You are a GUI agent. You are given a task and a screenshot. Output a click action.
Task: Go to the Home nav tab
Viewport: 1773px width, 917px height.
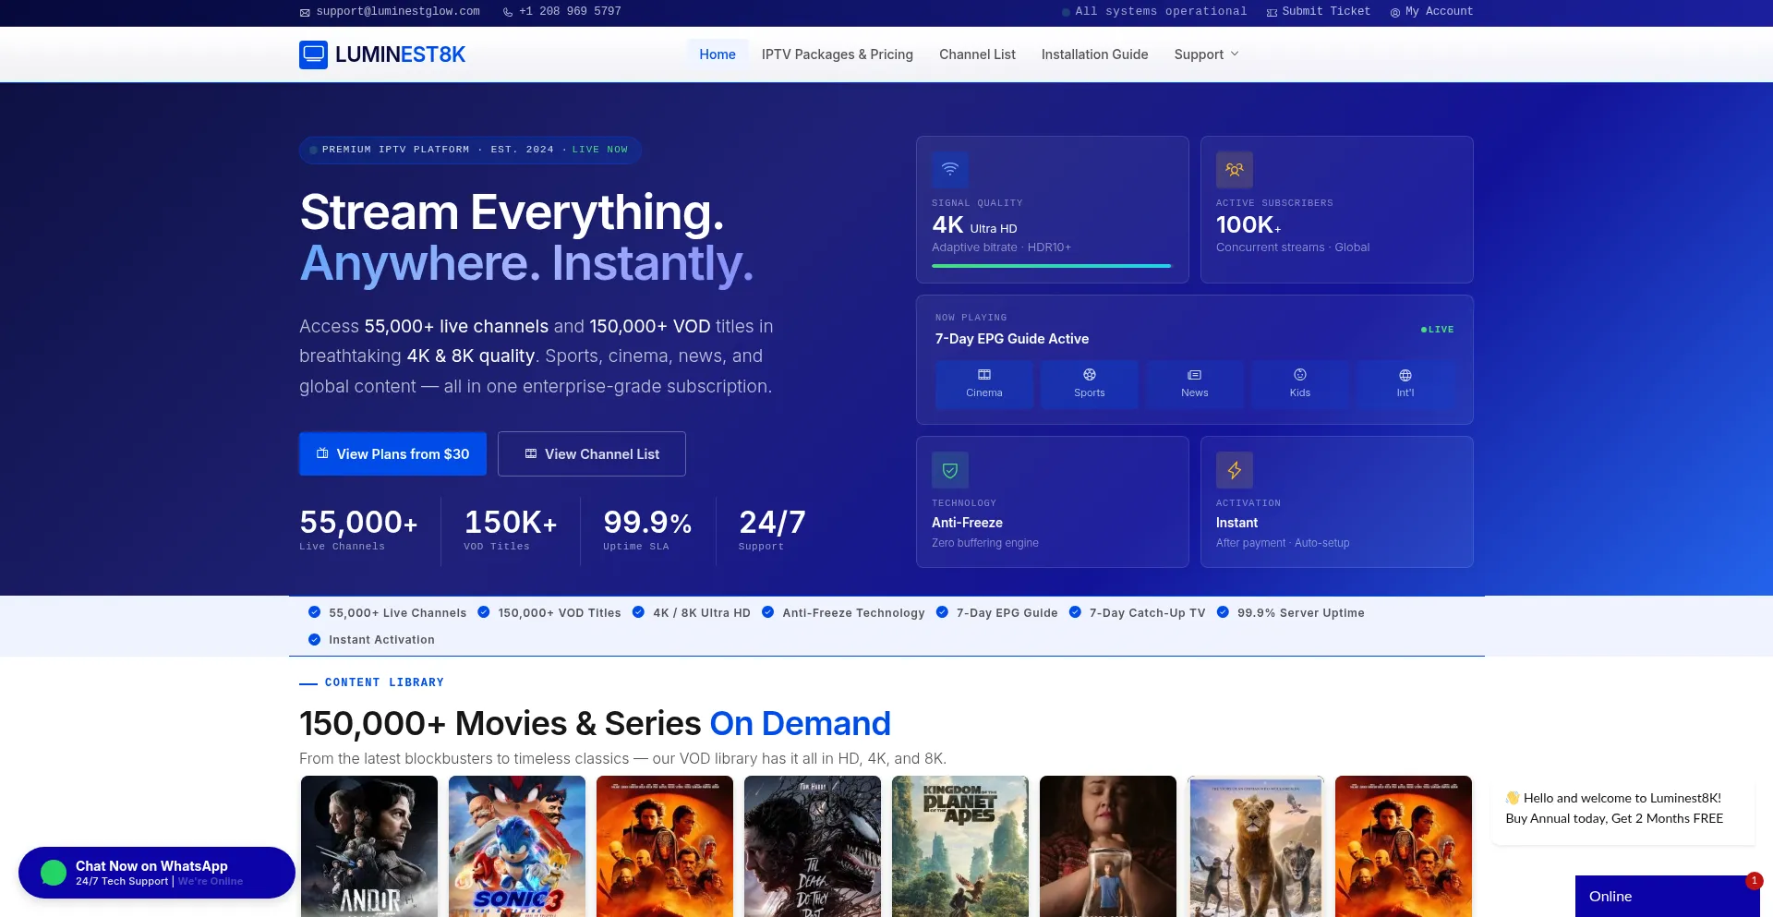(x=718, y=54)
